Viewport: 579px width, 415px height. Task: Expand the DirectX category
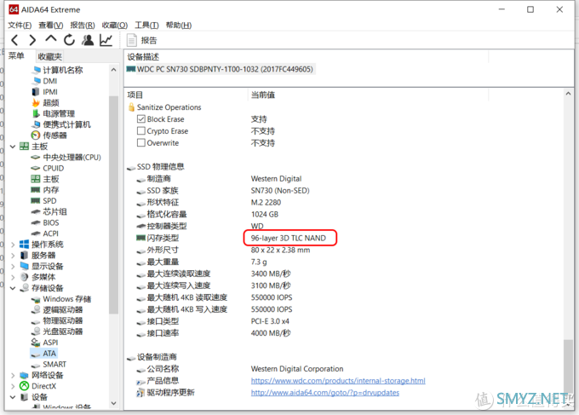[x=13, y=386]
